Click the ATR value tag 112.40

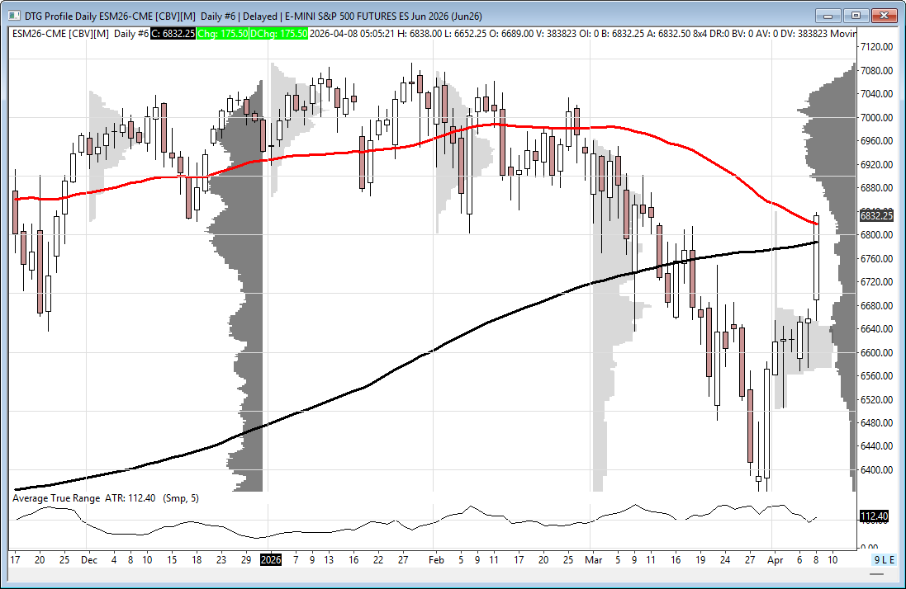tap(875, 516)
